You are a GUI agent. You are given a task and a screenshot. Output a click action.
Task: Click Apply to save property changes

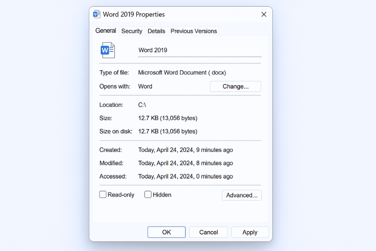point(250,232)
